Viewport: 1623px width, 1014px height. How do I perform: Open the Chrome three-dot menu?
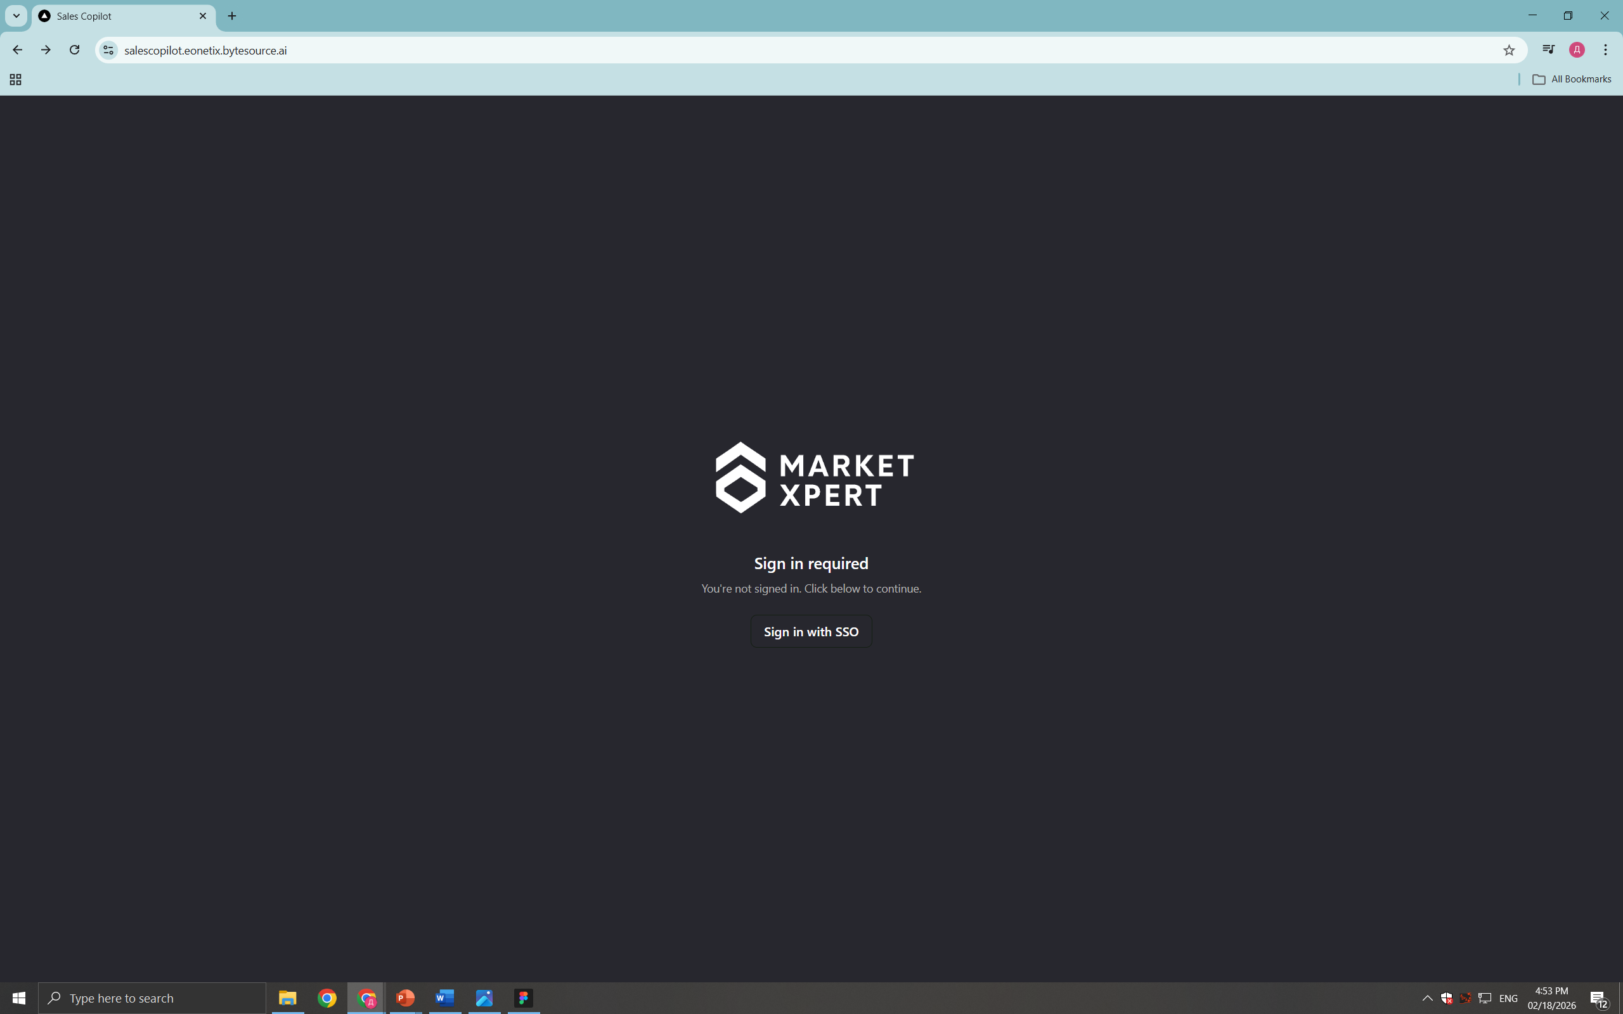pyautogui.click(x=1605, y=49)
